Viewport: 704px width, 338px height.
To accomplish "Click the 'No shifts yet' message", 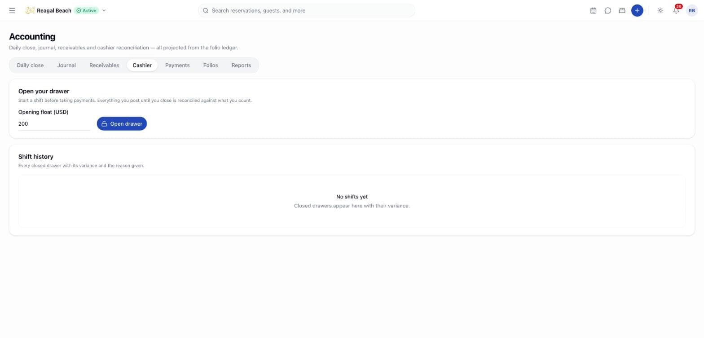I will [352, 197].
